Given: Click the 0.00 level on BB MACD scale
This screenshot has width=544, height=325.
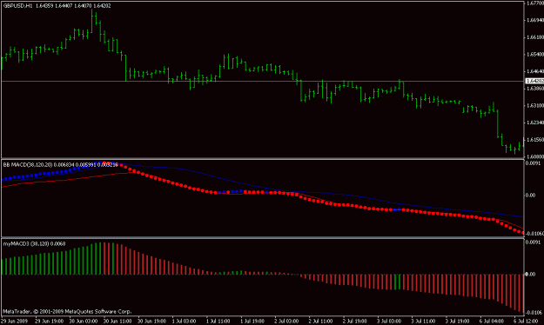Looking at the screenshot, I should click(530, 195).
